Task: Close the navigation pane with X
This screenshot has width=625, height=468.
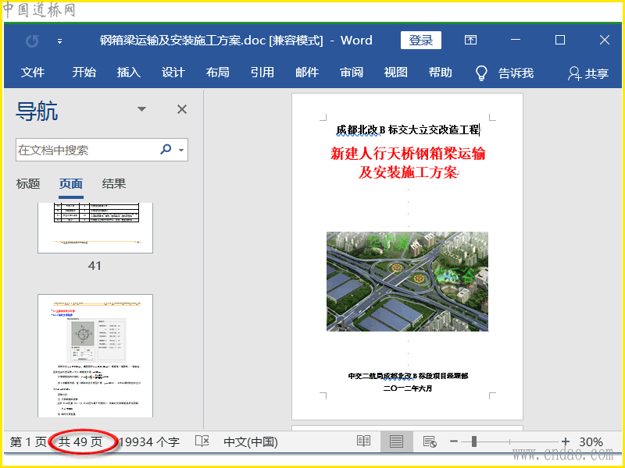Action: coord(182,110)
